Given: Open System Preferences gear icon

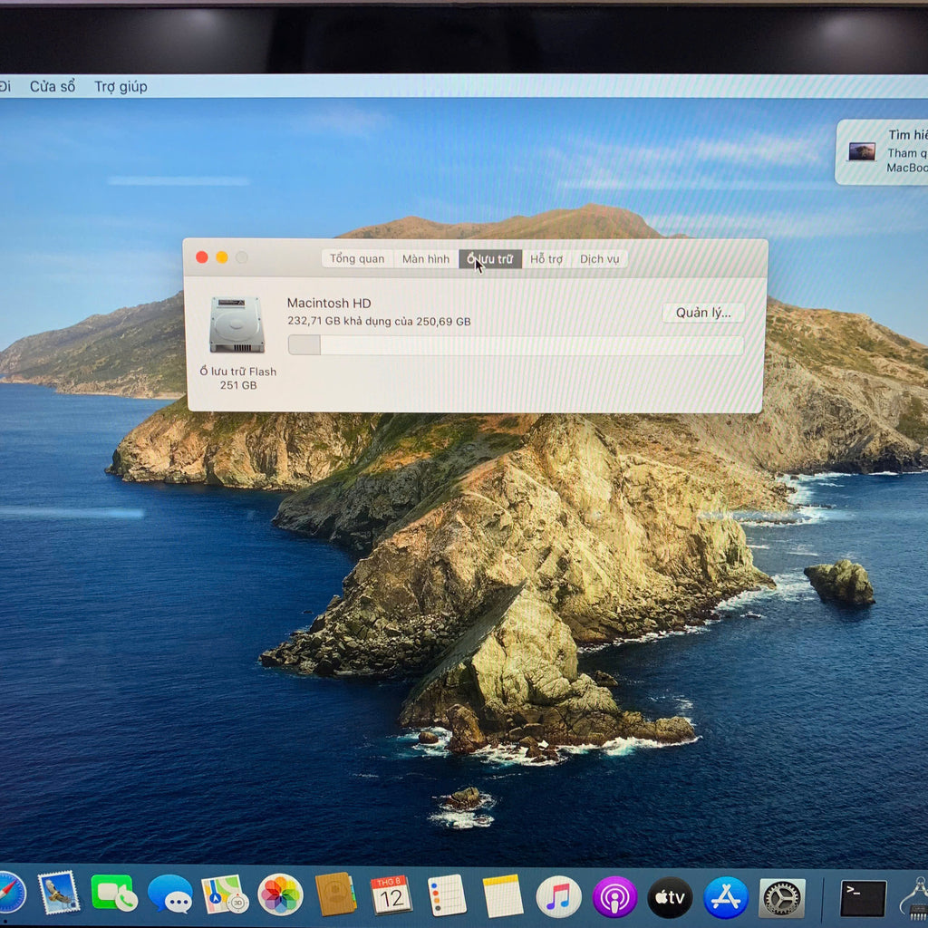Looking at the screenshot, I should (x=782, y=898).
